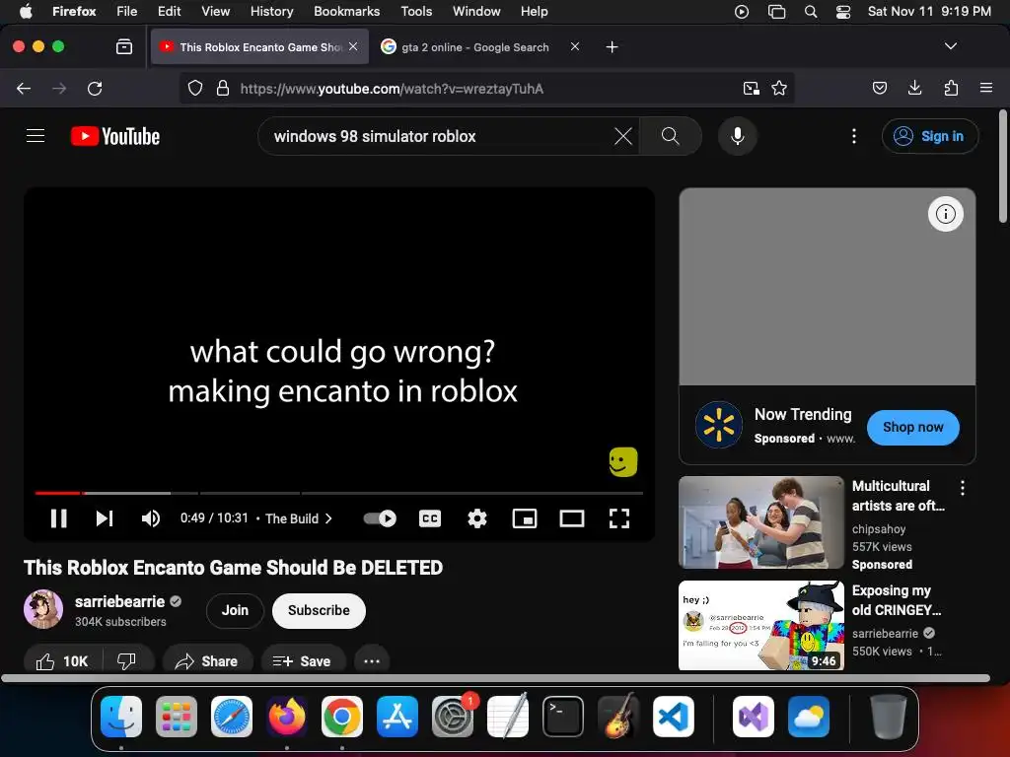Close the Roblox Encanto YouTube tab
Image resolution: width=1010 pixels, height=757 pixels.
click(x=353, y=46)
